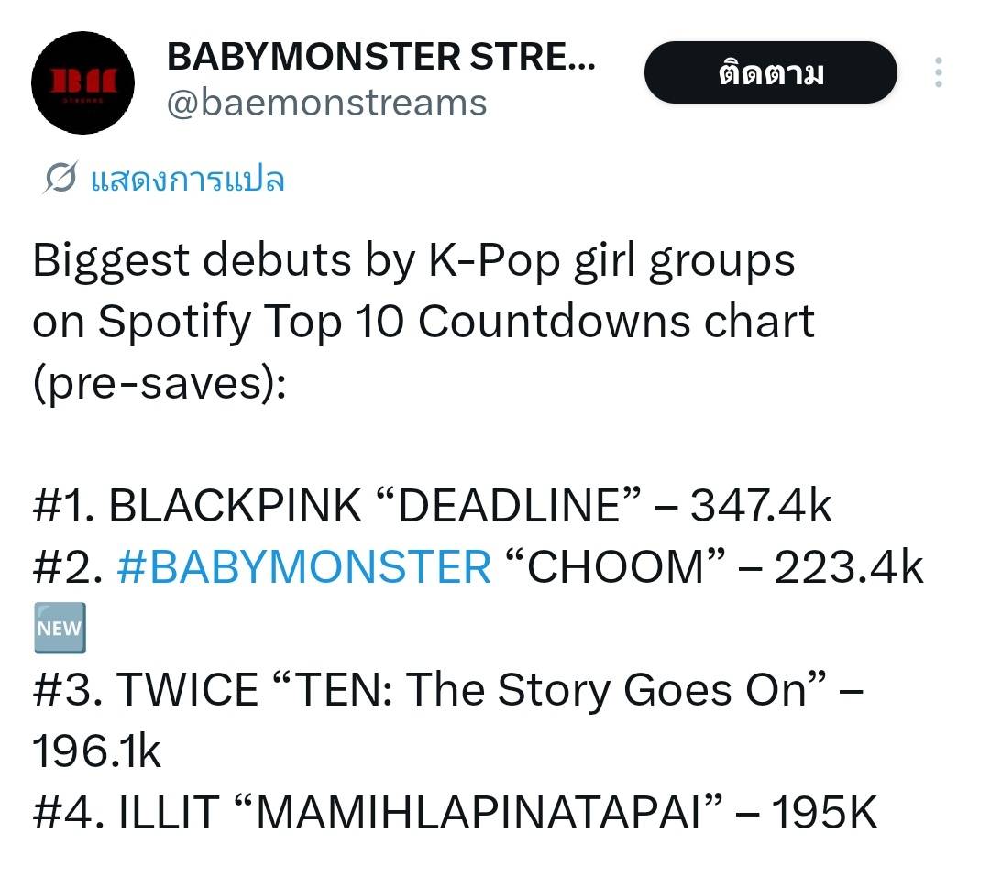Click the 'Biggest debuts by K-Pop' line
The width and height of the screenshot is (990, 888).
pos(413,260)
